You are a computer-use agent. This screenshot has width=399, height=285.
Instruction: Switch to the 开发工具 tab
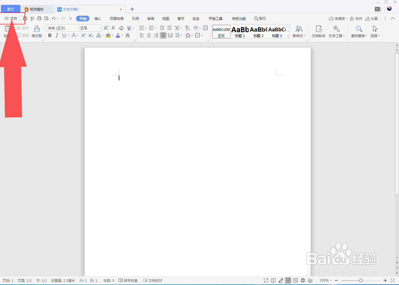216,19
